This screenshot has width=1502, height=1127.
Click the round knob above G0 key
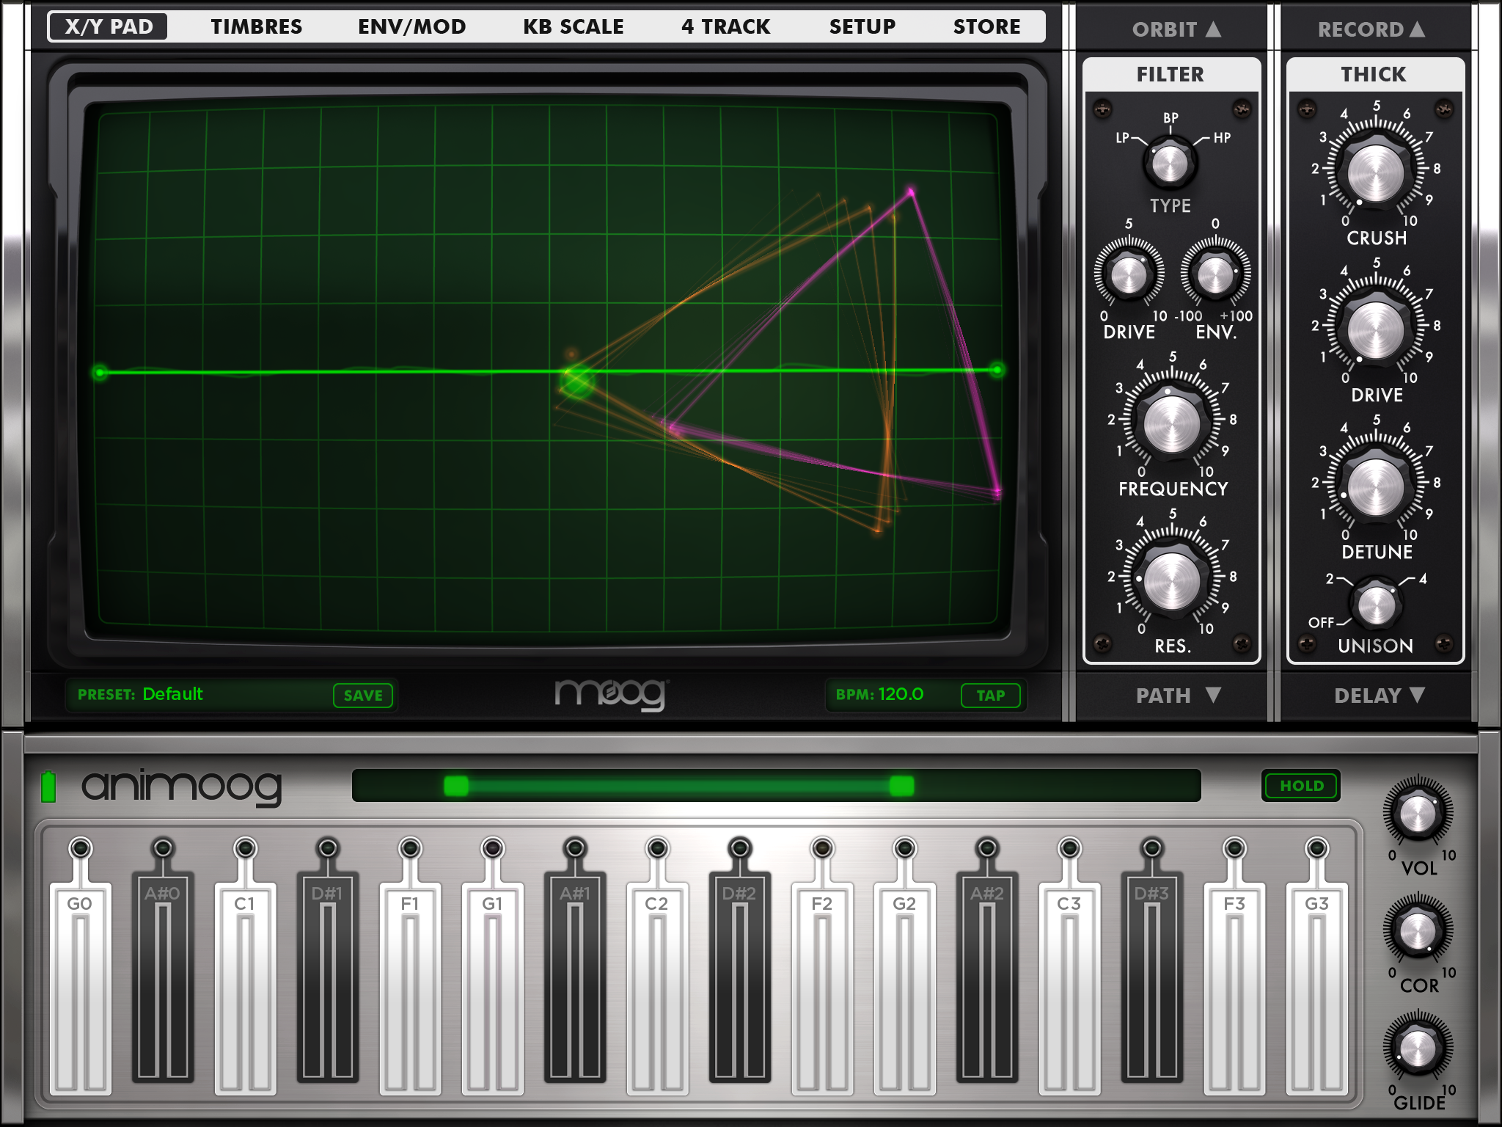pos(80,848)
